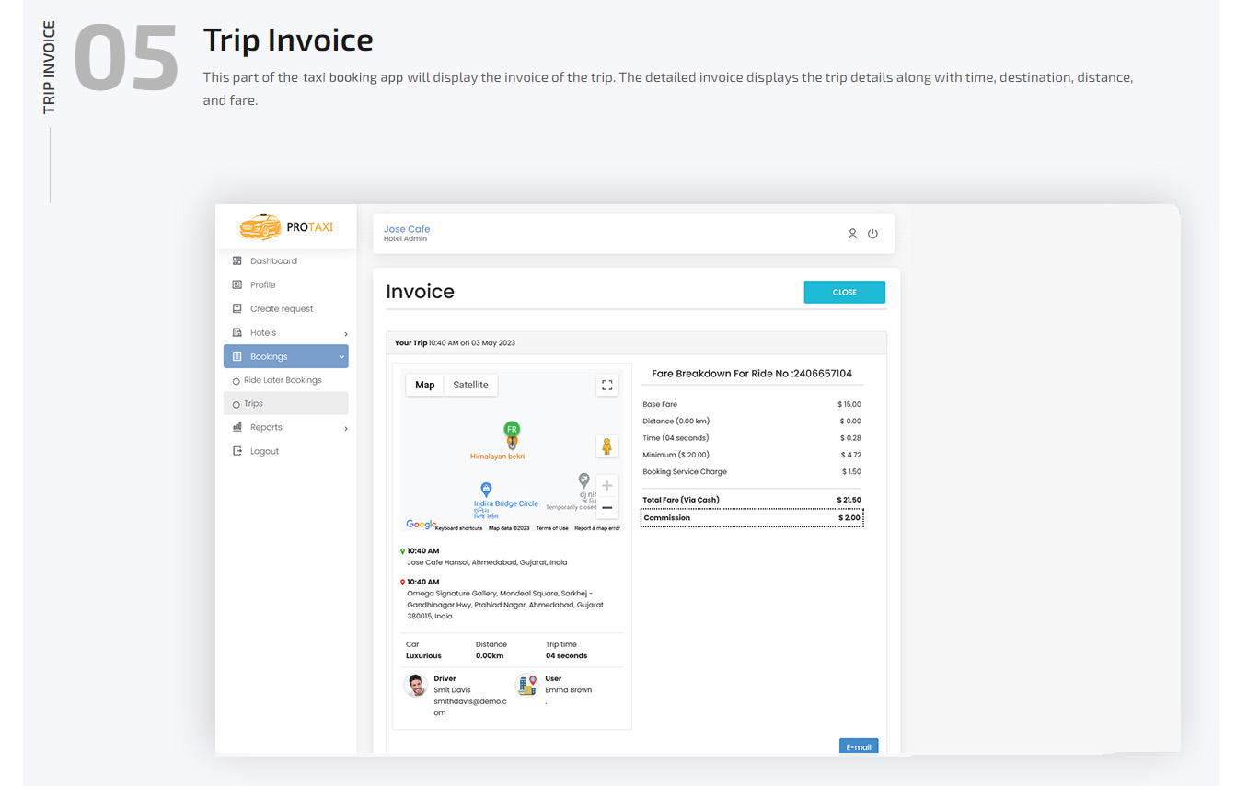Click the green FR map marker
The image size is (1236, 786).
point(512,430)
